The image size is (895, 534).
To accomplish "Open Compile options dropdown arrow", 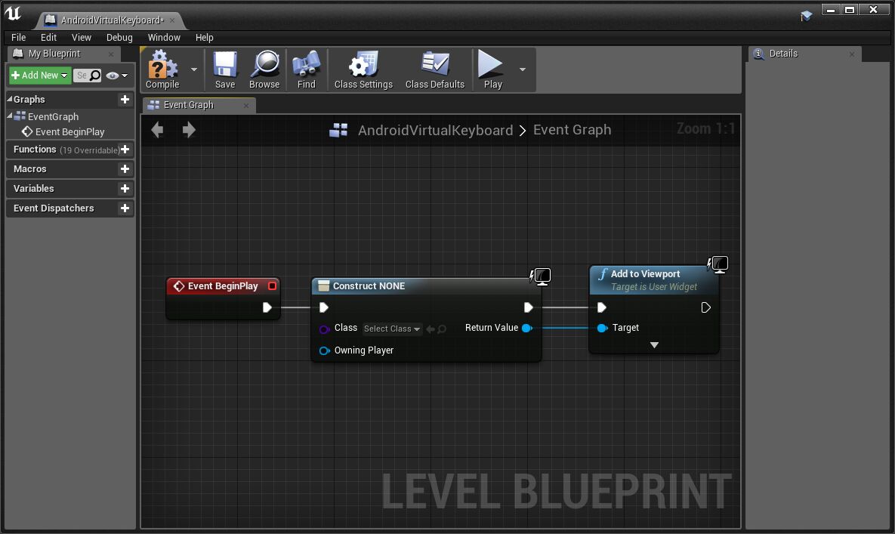I will (194, 69).
